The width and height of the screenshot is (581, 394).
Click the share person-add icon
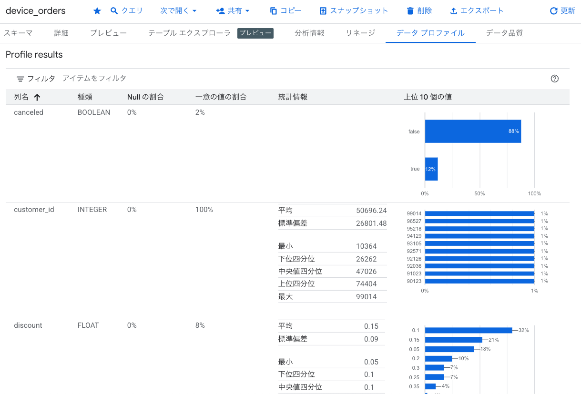220,10
